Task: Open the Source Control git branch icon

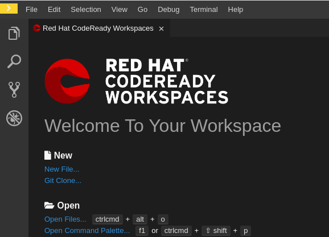Action: (14, 90)
